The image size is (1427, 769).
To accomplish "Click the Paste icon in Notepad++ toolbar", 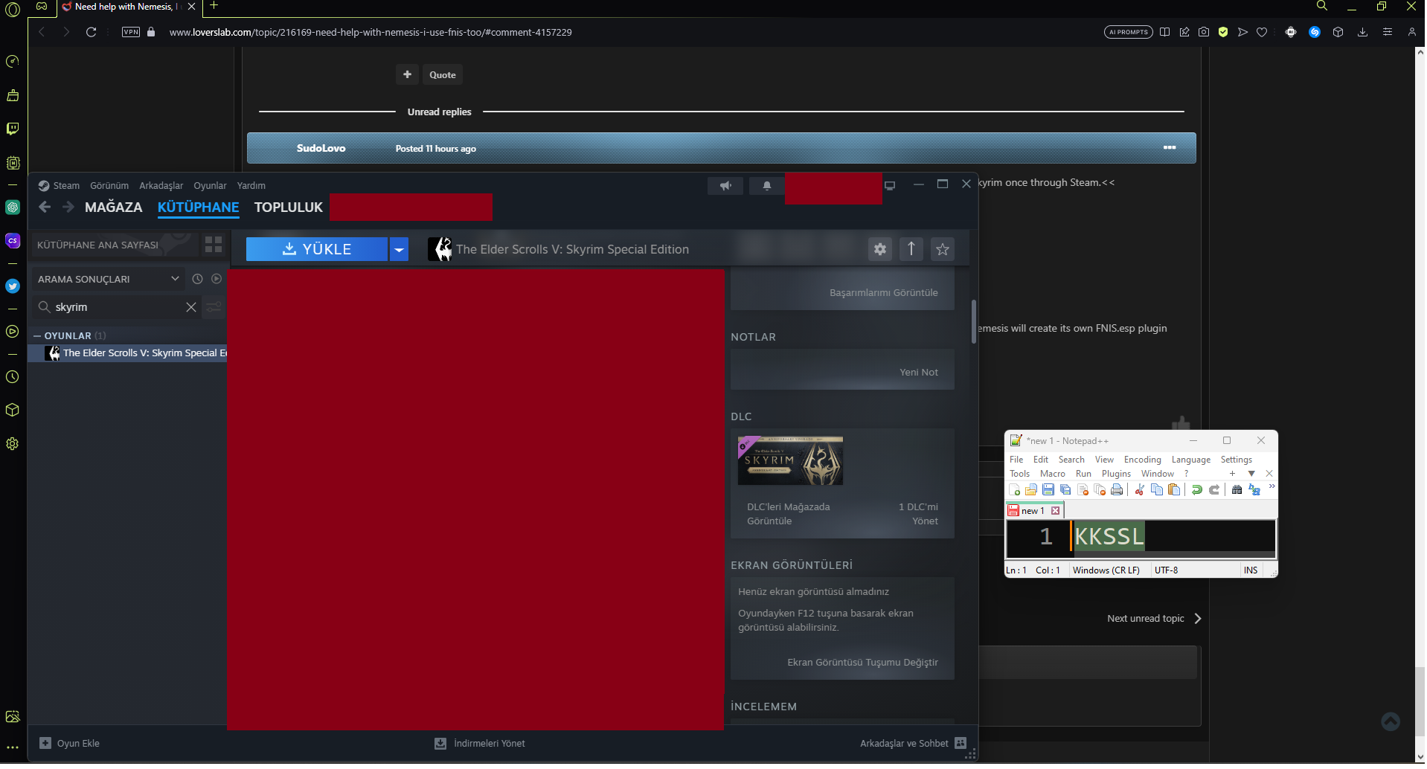I will pyautogui.click(x=1174, y=490).
